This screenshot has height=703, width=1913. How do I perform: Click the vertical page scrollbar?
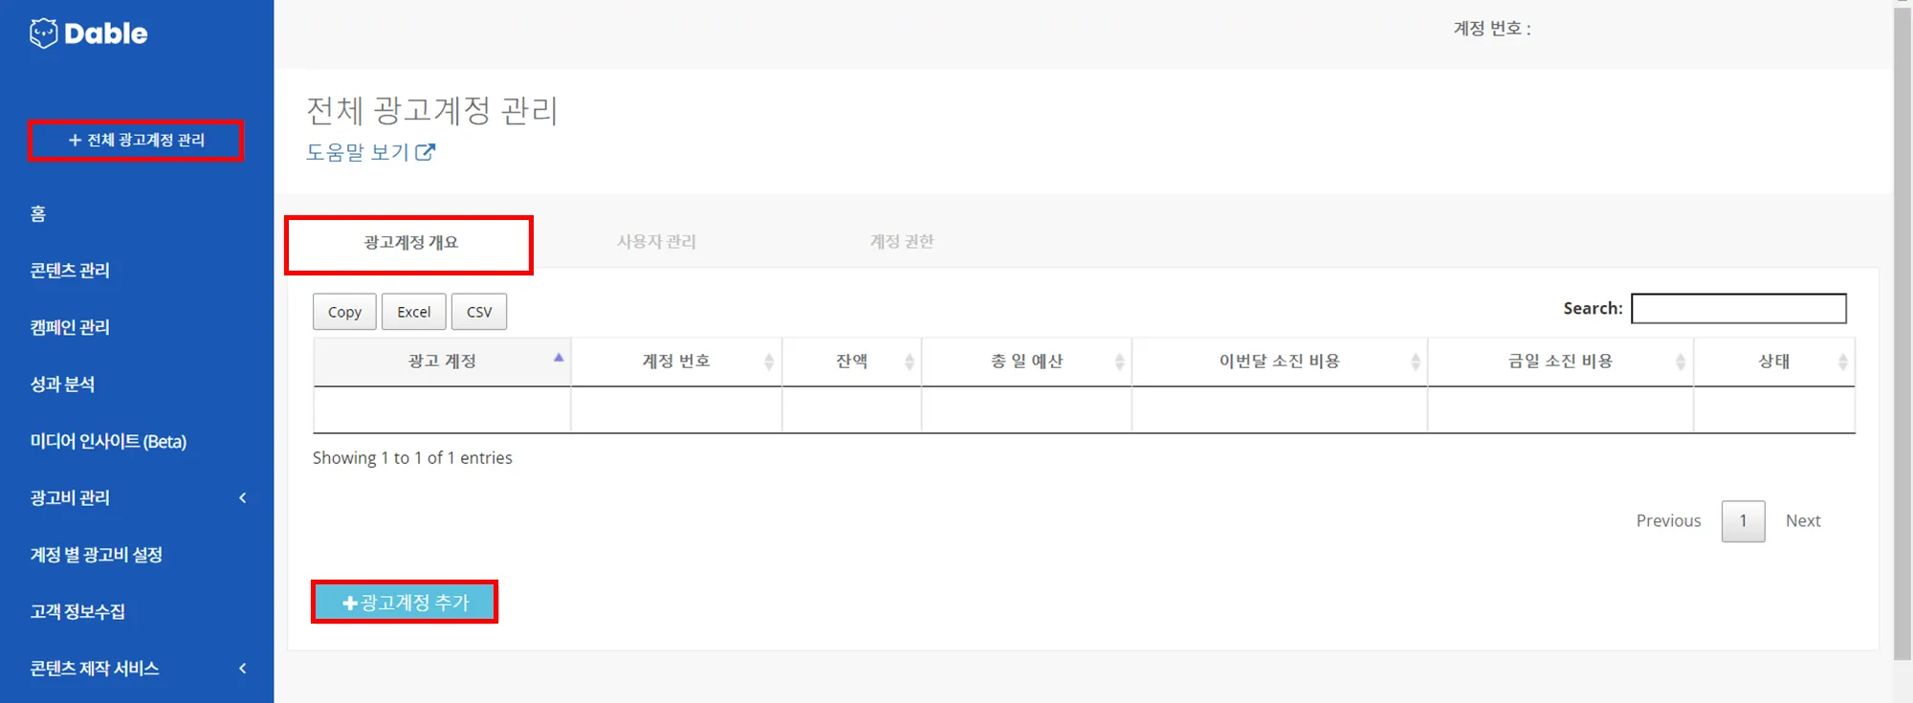click(x=1902, y=335)
